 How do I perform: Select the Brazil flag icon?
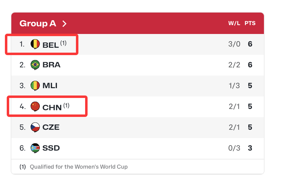tap(35, 65)
